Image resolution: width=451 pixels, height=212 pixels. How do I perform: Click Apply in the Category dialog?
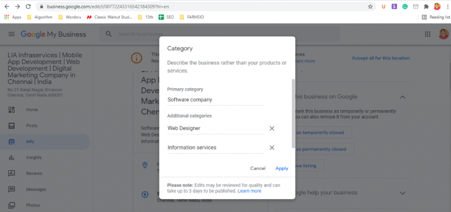click(282, 169)
